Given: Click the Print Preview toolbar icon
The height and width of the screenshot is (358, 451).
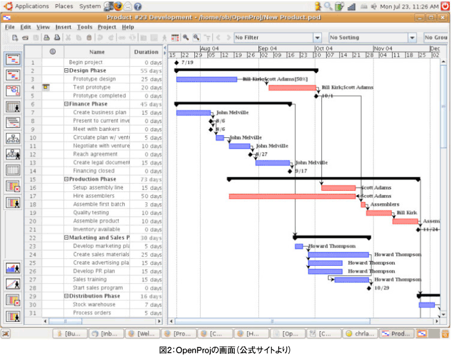Looking at the screenshot, I should [57, 37].
